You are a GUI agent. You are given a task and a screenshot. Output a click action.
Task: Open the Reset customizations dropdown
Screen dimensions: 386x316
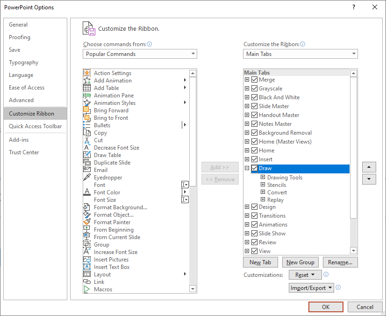tap(305, 275)
